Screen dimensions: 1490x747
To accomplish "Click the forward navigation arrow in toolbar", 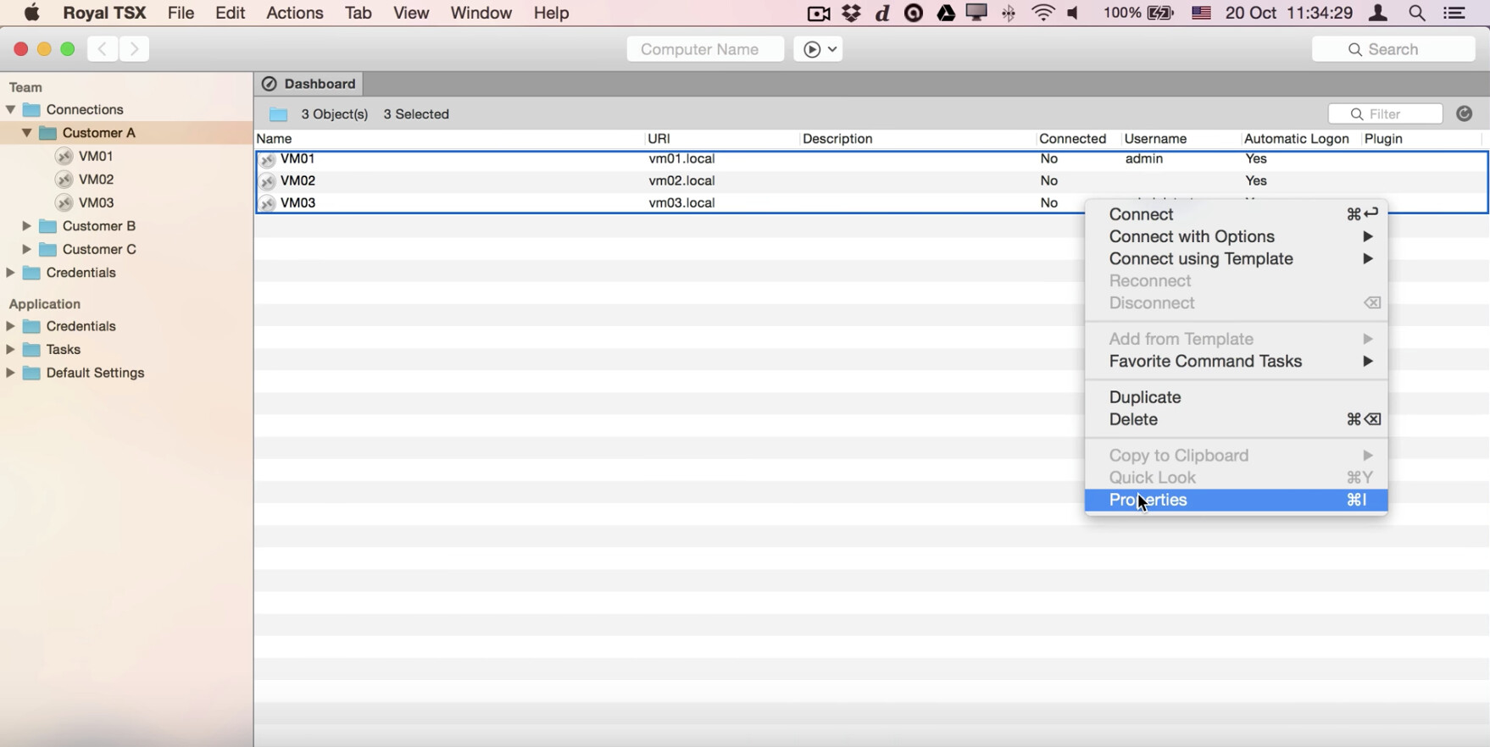I will pyautogui.click(x=135, y=49).
